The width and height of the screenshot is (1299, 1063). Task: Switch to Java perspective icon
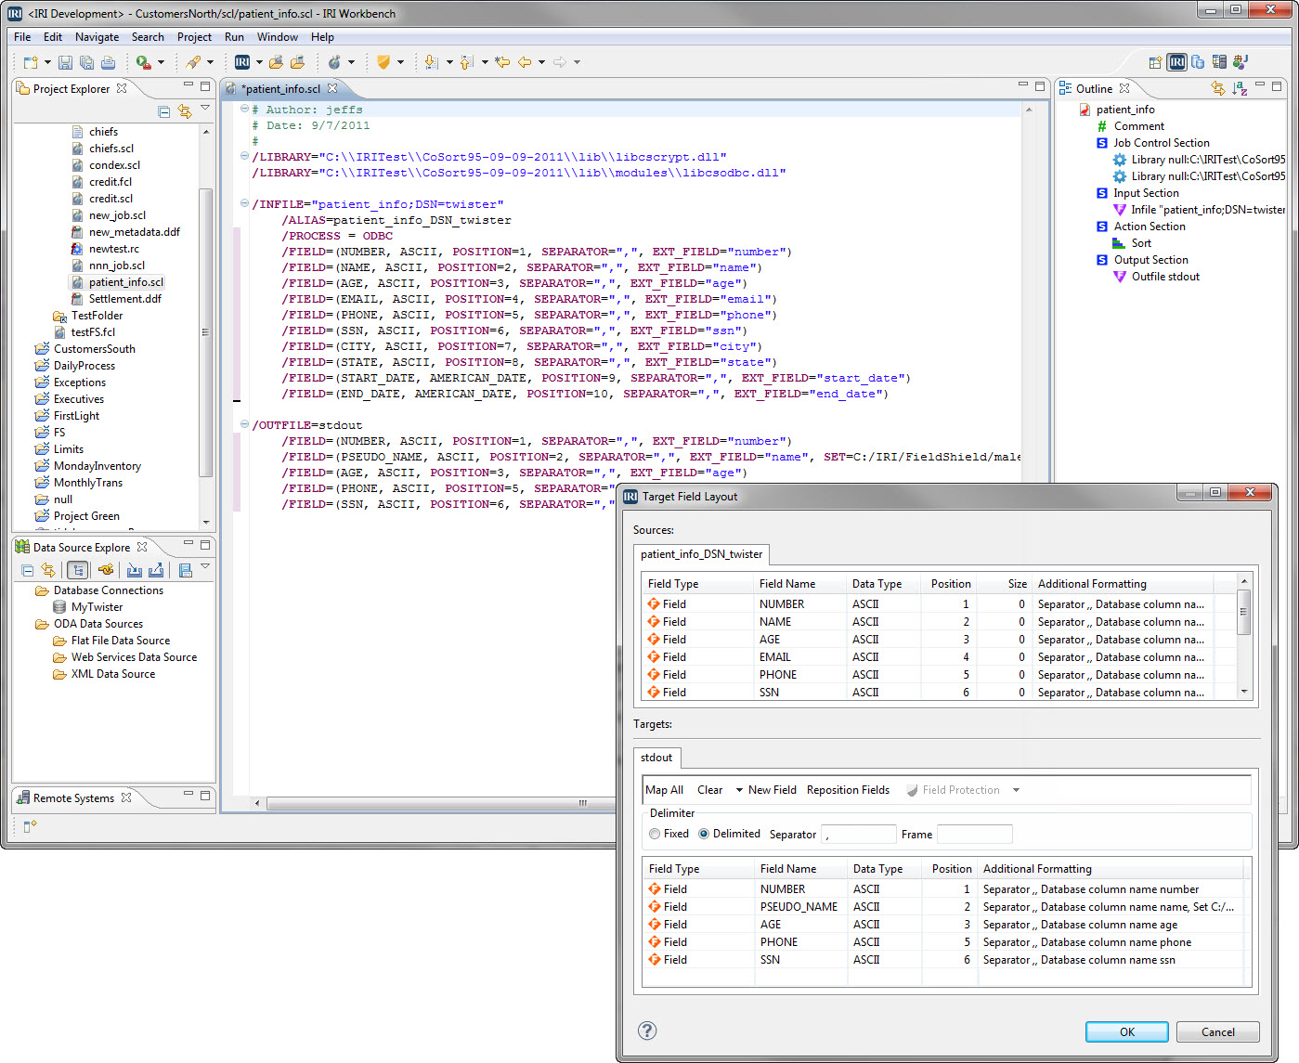pyautogui.click(x=1241, y=62)
